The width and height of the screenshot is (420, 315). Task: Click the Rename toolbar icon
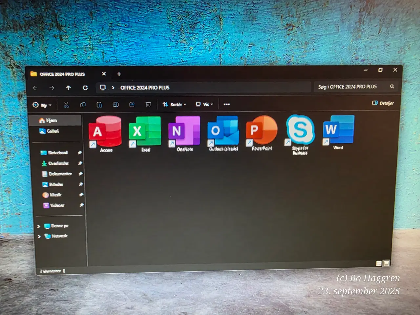click(115, 105)
